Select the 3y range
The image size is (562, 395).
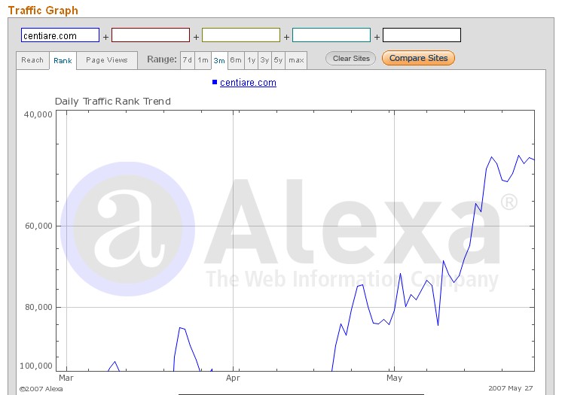tap(265, 60)
